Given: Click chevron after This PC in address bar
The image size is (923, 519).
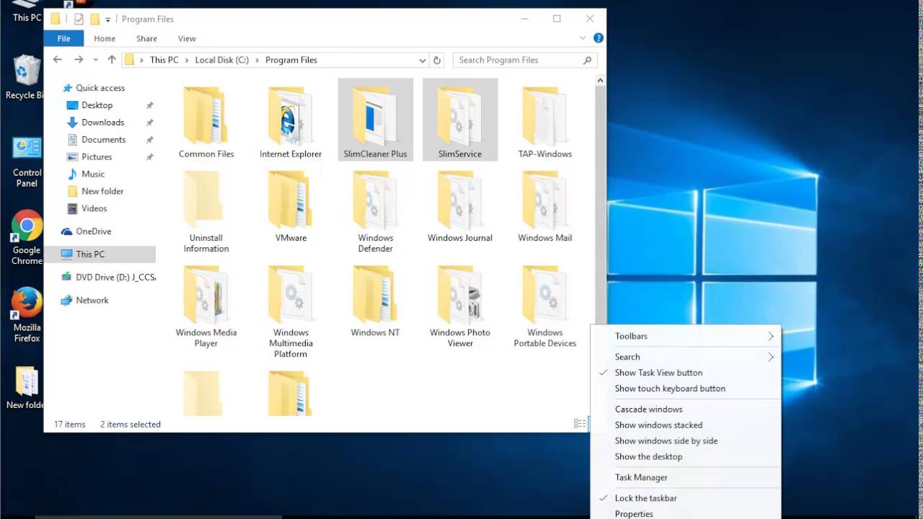Looking at the screenshot, I should click(x=187, y=60).
